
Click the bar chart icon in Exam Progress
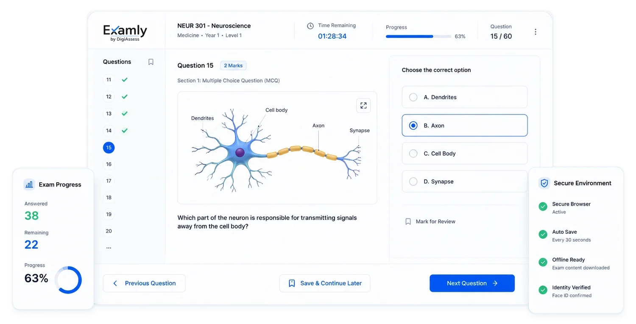pos(29,184)
